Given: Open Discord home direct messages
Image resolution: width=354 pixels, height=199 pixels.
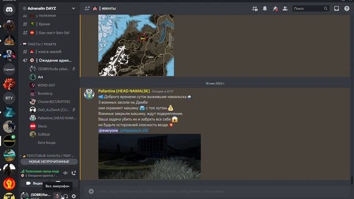Looking at the screenshot, I should 9,9.
